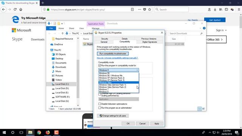The height and width of the screenshot is (136, 242).
Task: Click the Firefox address bar URL
Action: pyautogui.click(x=78, y=9)
